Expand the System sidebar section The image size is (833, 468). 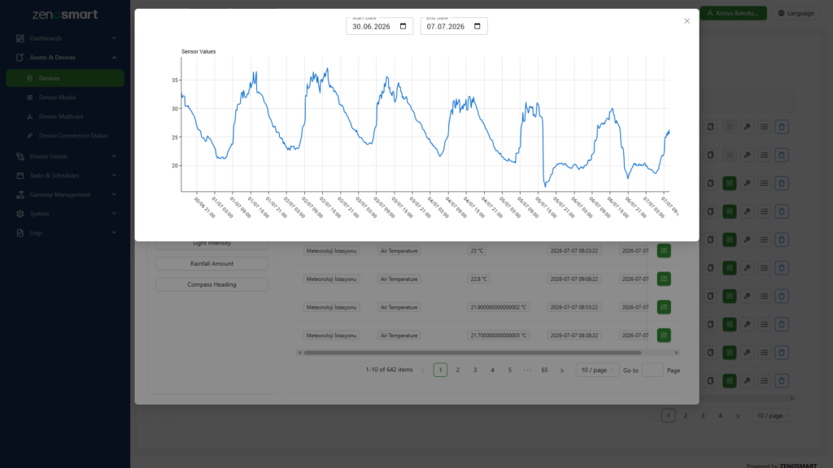pyautogui.click(x=65, y=214)
